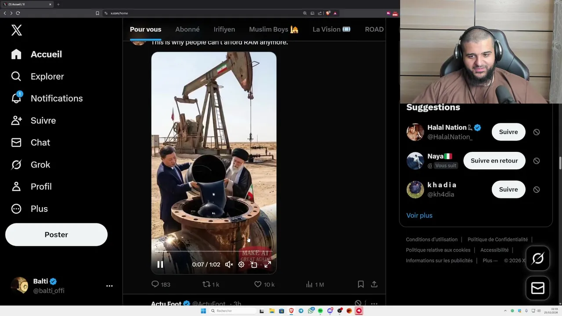Open the Windows Start menu
This screenshot has height=316, width=562.
pyautogui.click(x=203, y=311)
